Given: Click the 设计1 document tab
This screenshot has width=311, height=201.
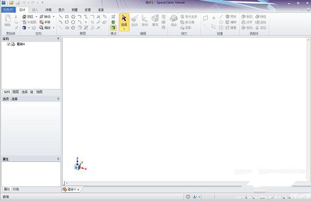Looking at the screenshot, I should coord(71,190).
